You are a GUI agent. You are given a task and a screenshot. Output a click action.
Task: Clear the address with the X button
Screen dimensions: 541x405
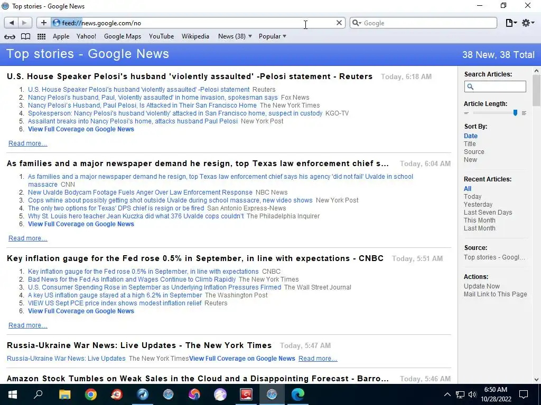339,23
